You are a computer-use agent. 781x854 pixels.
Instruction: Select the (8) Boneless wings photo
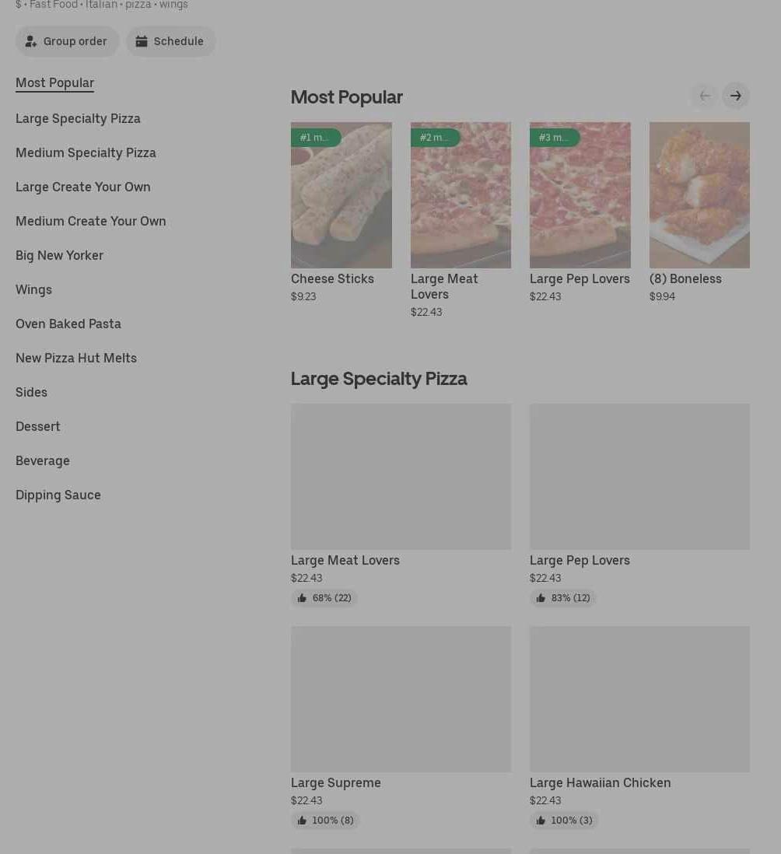click(x=699, y=194)
